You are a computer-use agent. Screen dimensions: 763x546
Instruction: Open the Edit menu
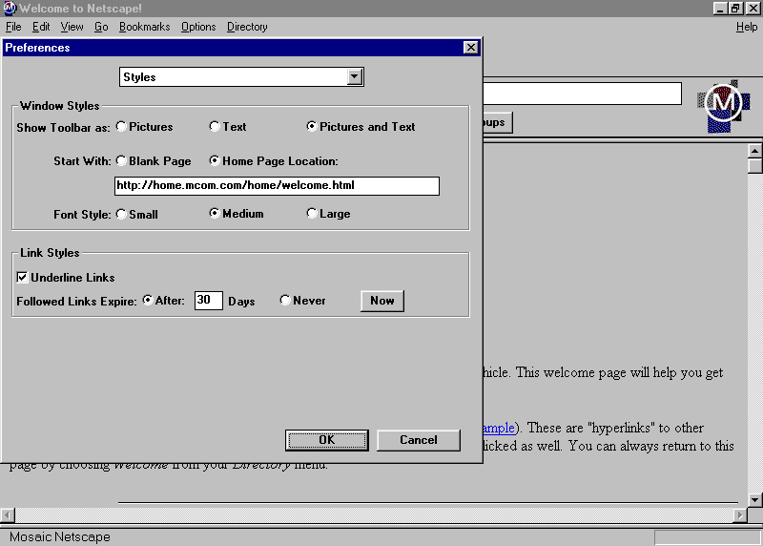pyautogui.click(x=41, y=27)
